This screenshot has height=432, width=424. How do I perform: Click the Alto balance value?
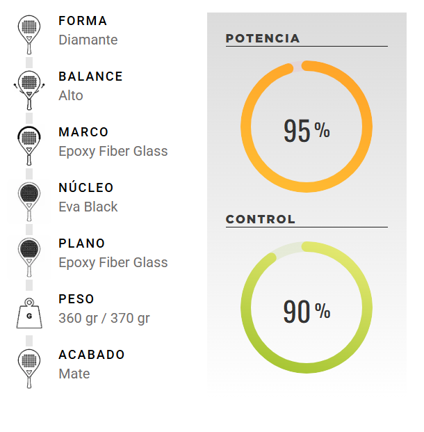(71, 95)
